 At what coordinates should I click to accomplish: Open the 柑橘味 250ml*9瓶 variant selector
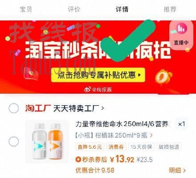coord(114,135)
